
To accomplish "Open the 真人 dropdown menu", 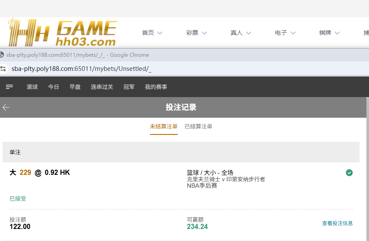I will pos(240,33).
